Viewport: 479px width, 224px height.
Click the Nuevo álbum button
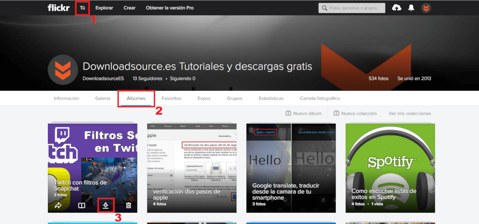(x=304, y=113)
